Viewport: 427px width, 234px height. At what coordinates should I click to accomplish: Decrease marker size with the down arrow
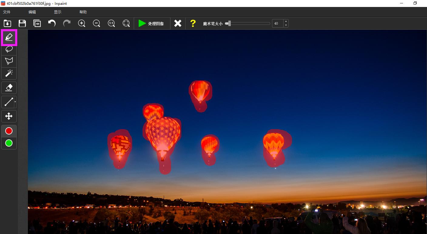click(286, 25)
